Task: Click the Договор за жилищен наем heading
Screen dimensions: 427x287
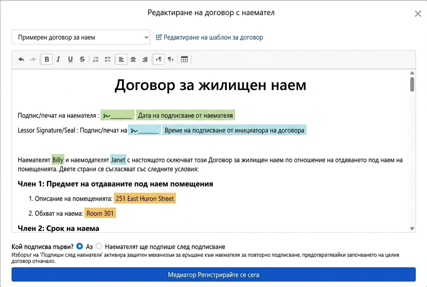Action: pyautogui.click(x=210, y=85)
